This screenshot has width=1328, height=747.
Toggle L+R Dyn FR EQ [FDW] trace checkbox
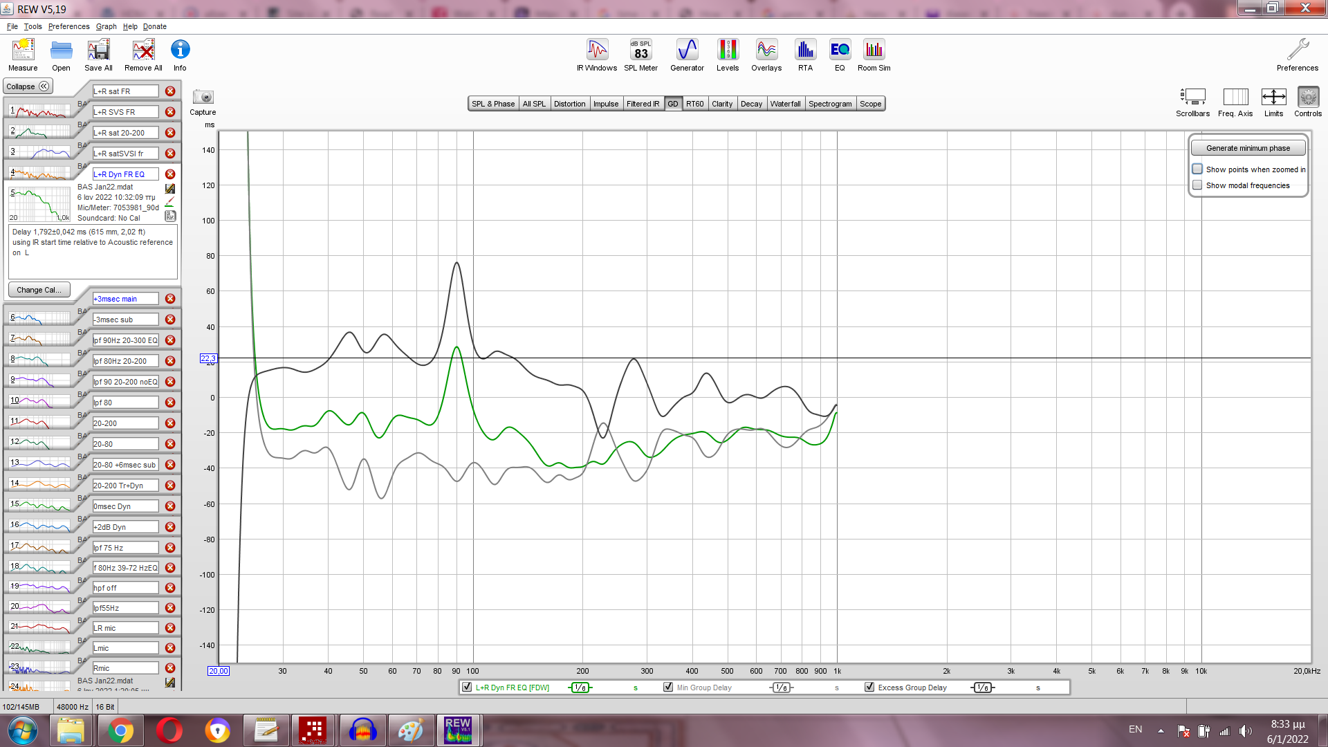click(x=467, y=687)
